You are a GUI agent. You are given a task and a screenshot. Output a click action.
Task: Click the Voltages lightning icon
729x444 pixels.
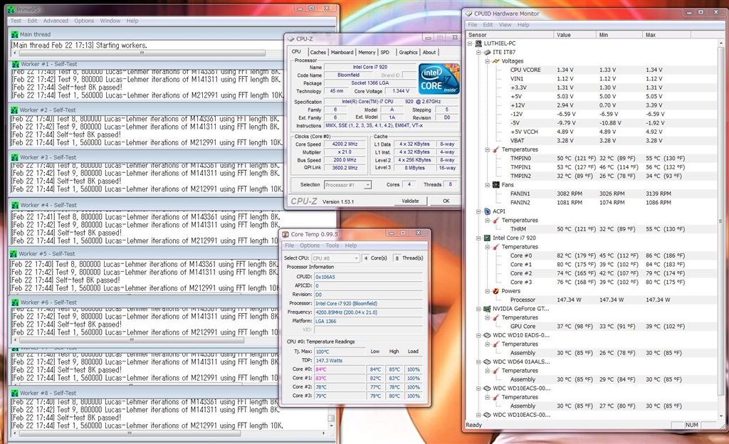496,61
